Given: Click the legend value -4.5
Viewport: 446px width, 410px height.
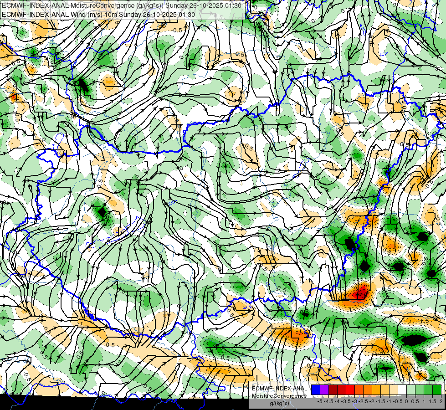Looking at the screenshot, I should (328, 401).
